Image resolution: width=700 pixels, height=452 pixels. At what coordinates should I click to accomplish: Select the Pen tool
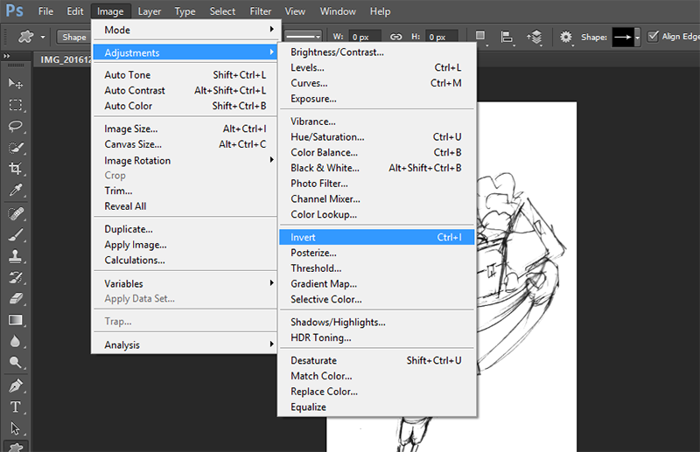(16, 386)
